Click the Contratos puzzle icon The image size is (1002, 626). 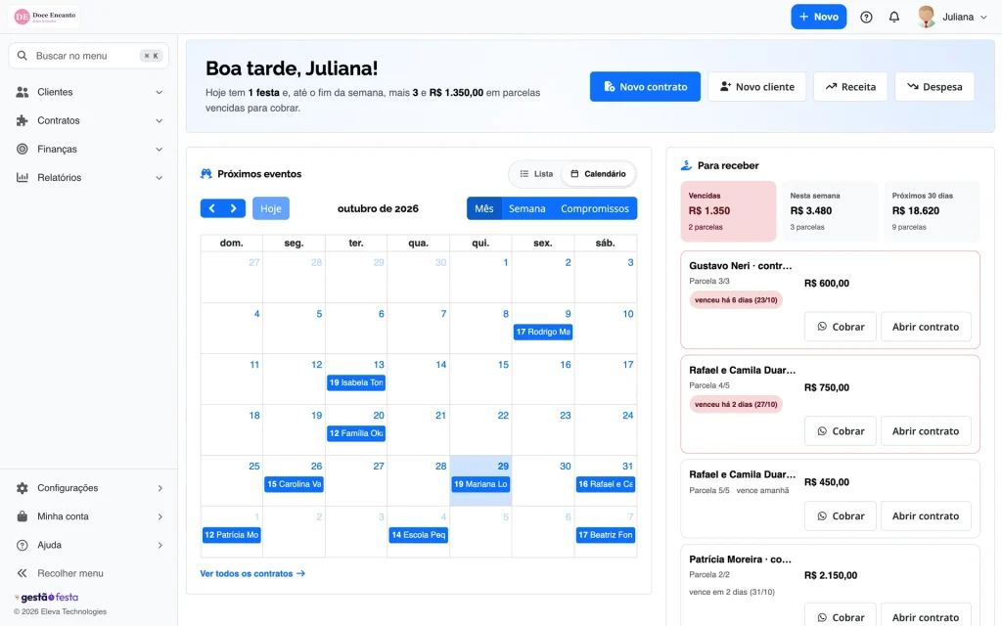click(23, 120)
